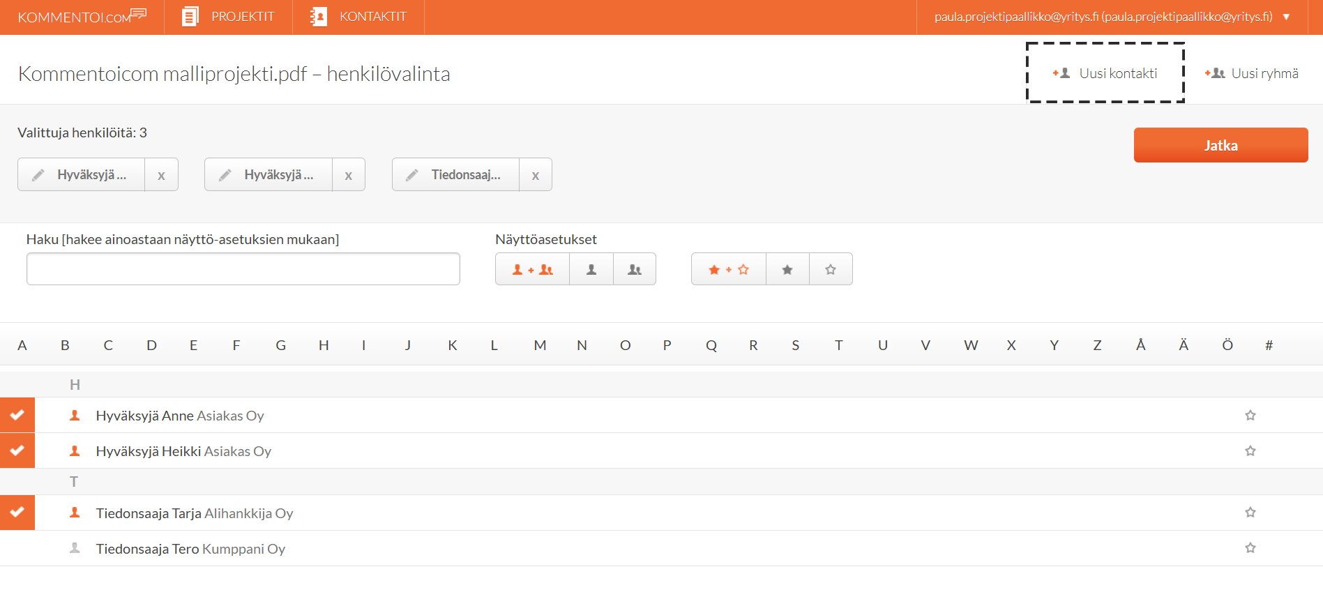
Task: Uncheck Hyväksyjä Anne Asiakas Oy
Action: pos(17,415)
